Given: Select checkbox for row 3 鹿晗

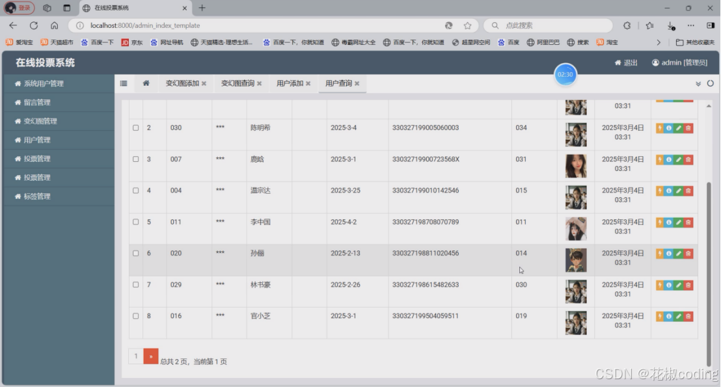Looking at the screenshot, I should 135,159.
